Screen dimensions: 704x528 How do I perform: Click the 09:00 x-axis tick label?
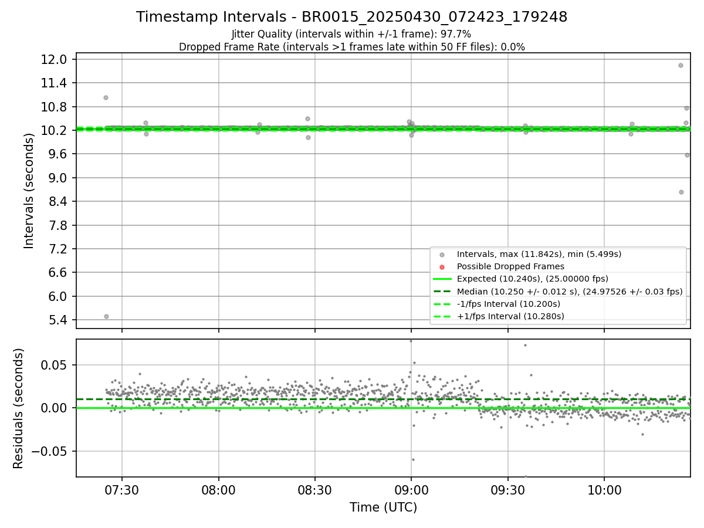click(411, 489)
